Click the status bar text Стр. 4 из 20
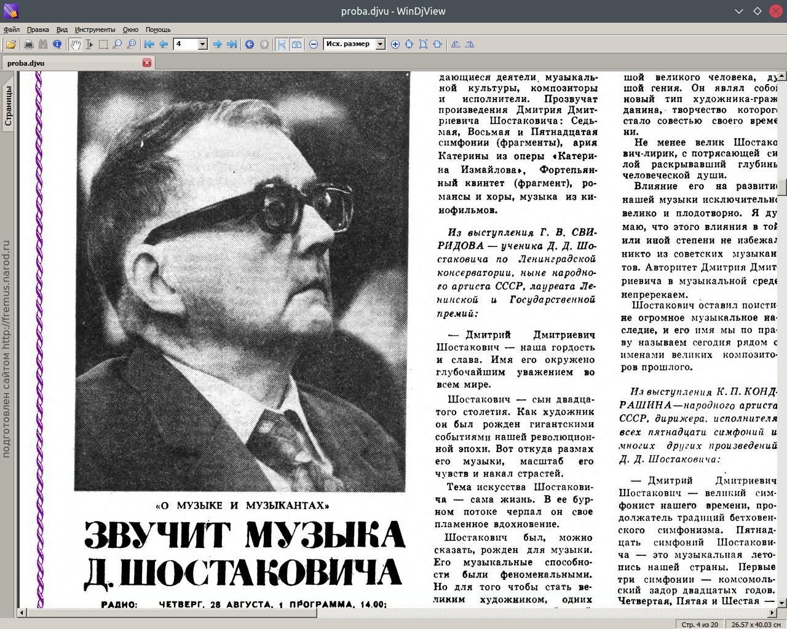 click(x=700, y=624)
